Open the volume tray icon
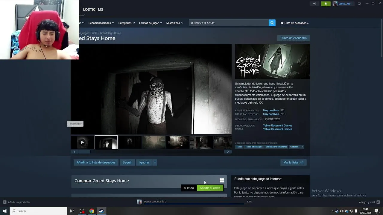This screenshot has width=383, height=215. [x=341, y=211]
